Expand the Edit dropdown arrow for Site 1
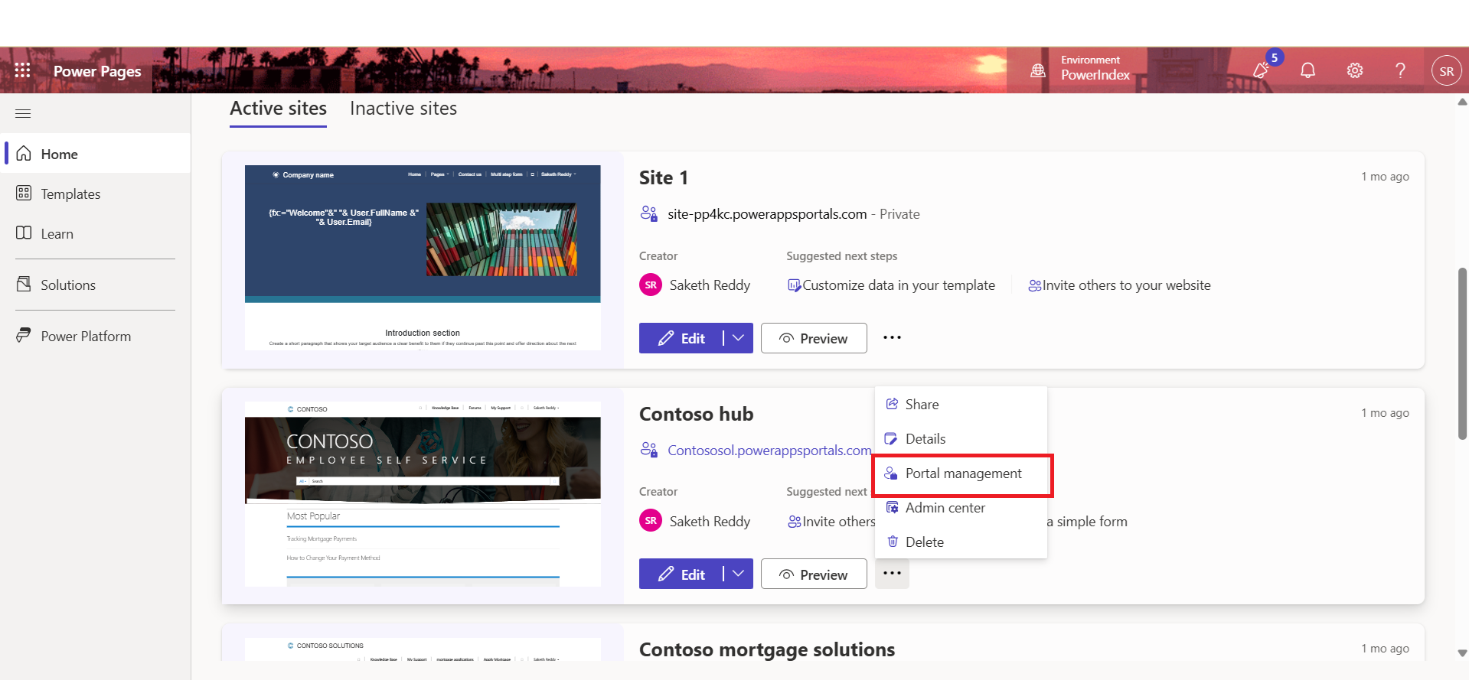Screen dimensions: 1469x680 (x=738, y=338)
